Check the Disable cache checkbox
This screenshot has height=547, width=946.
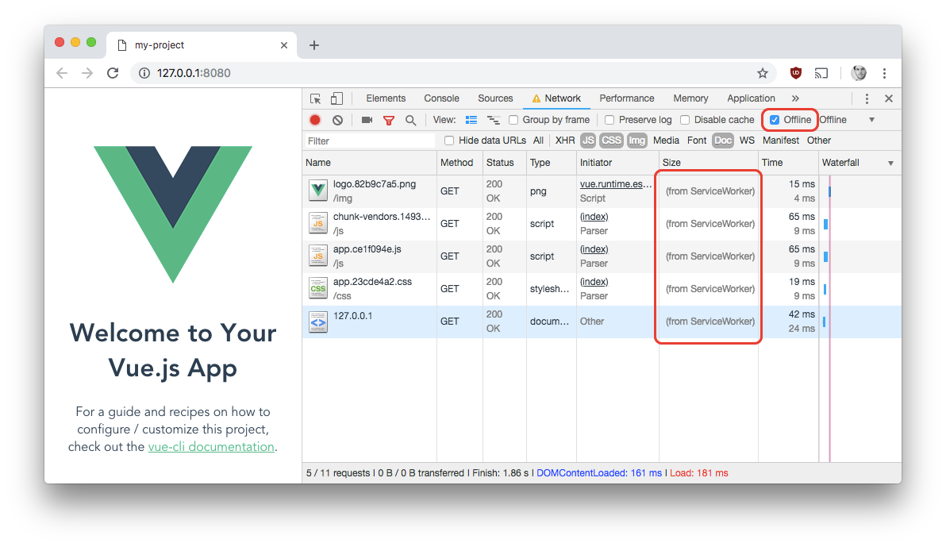(685, 119)
